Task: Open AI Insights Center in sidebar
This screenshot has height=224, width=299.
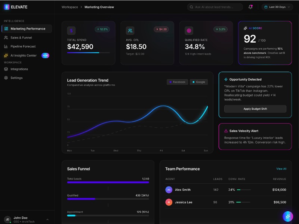Action: coord(23,56)
